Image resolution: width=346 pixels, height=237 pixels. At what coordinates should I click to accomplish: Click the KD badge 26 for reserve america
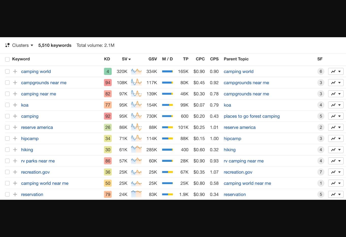108,127
